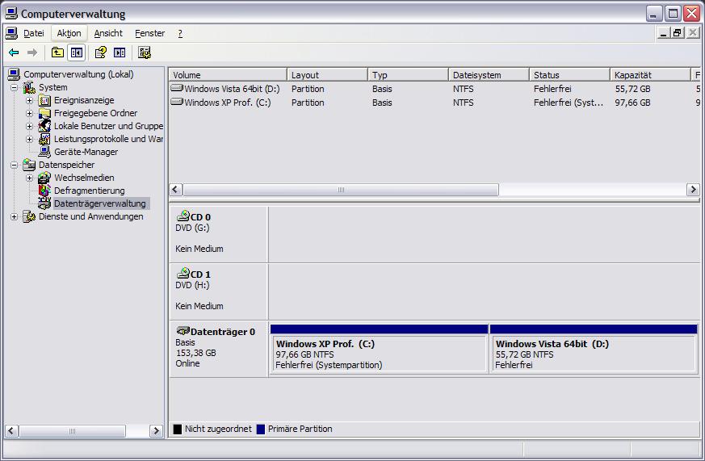Click the Kein Medium text under DVD (H:)
This screenshot has height=461, width=705.
tap(199, 306)
